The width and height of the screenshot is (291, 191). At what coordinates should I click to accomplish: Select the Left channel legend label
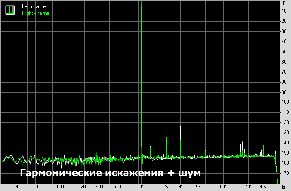(x=35, y=6)
